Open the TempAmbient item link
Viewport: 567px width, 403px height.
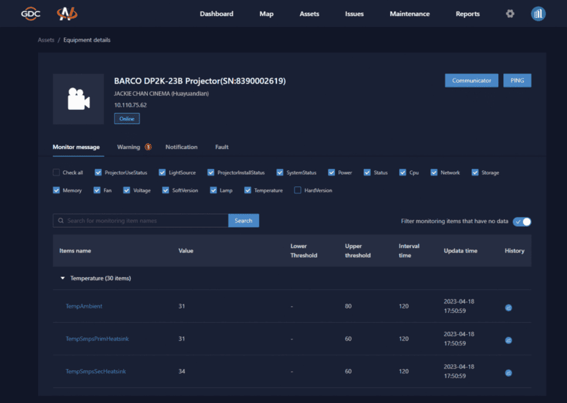(83, 306)
